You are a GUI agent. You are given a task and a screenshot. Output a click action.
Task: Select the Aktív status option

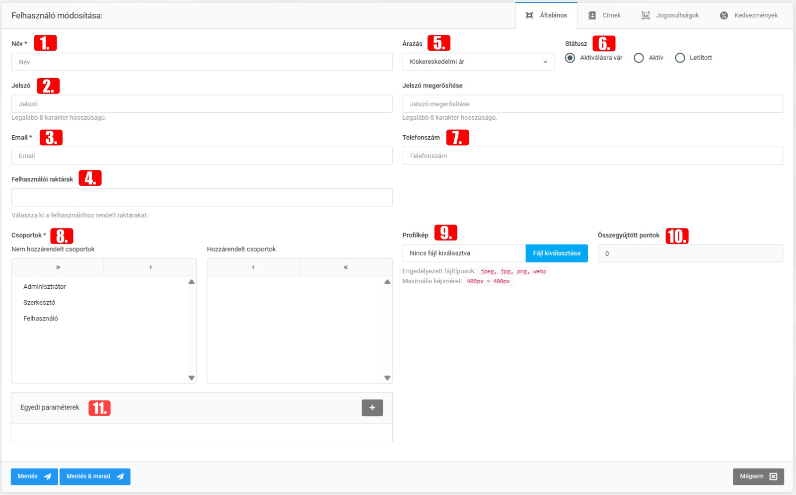639,58
